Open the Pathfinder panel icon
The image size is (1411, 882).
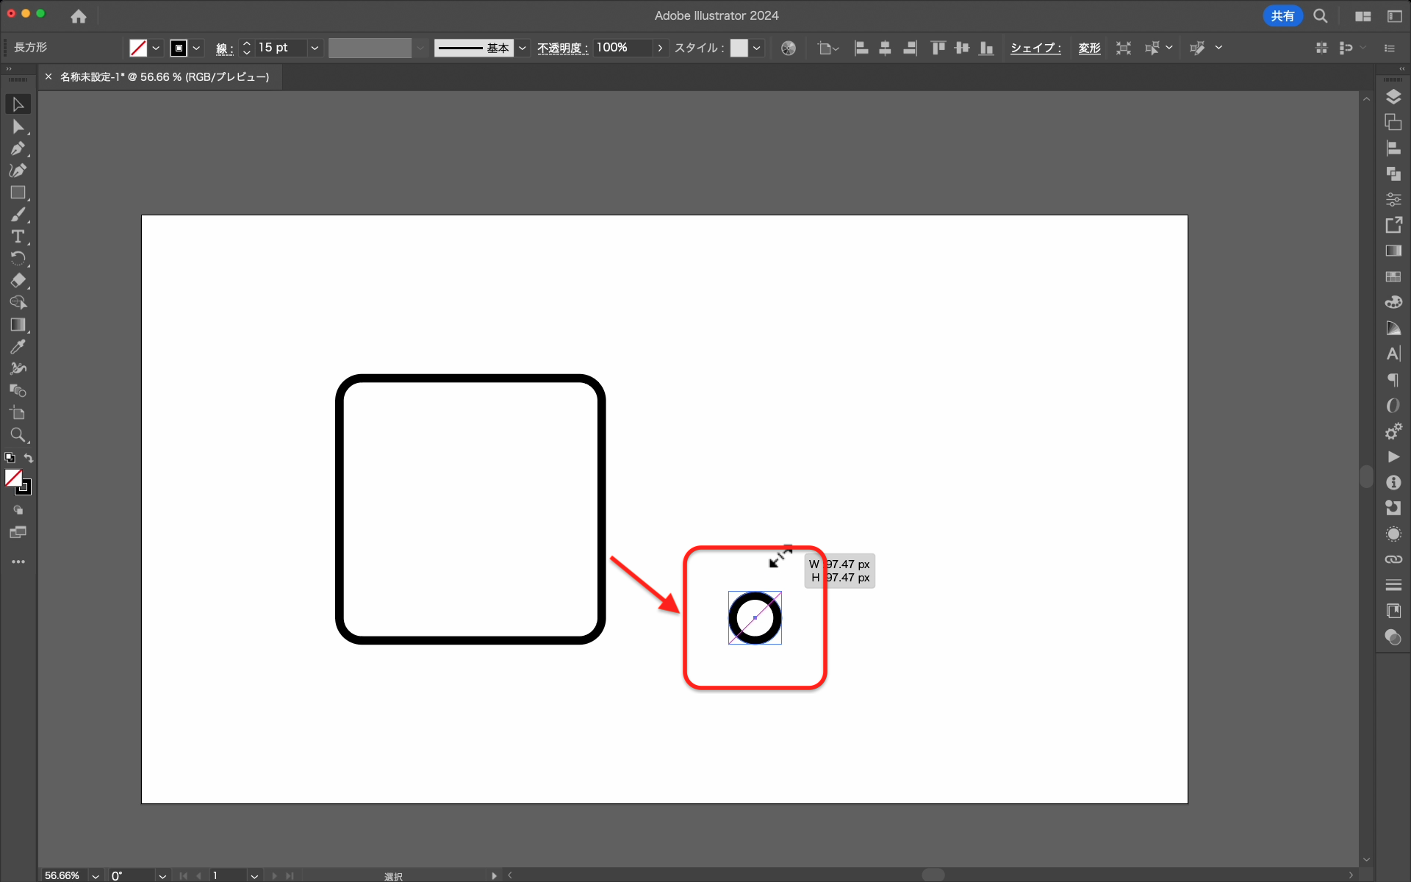click(x=1393, y=173)
